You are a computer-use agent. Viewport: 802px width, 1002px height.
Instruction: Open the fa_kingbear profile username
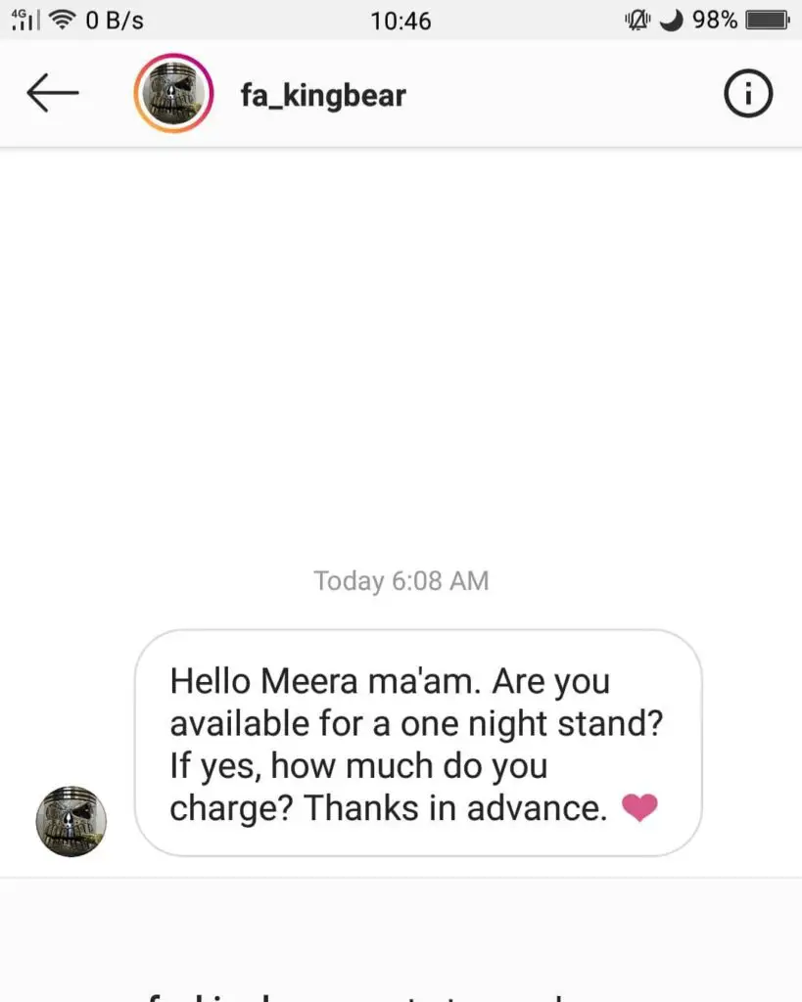323,95
